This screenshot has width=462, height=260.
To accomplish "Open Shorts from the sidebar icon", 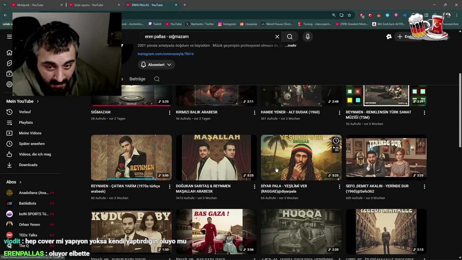I will pos(9,63).
